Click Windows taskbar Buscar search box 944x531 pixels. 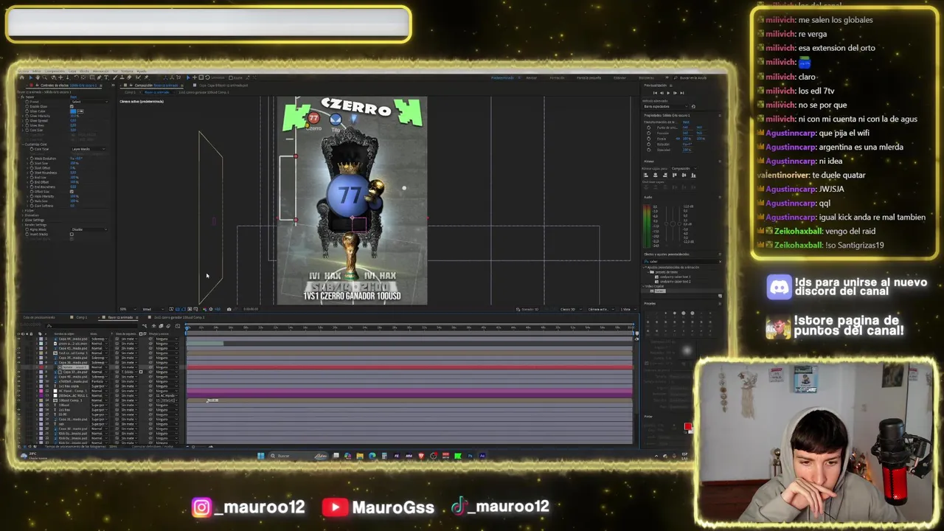click(x=300, y=456)
